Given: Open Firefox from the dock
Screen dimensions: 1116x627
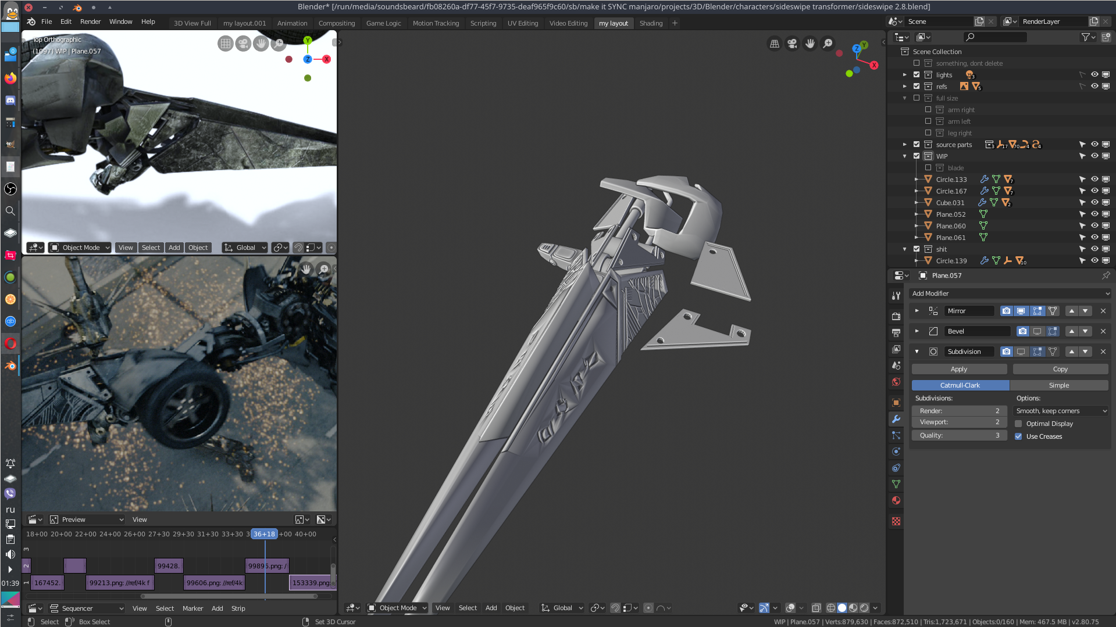Looking at the screenshot, I should pyautogui.click(x=10, y=78).
